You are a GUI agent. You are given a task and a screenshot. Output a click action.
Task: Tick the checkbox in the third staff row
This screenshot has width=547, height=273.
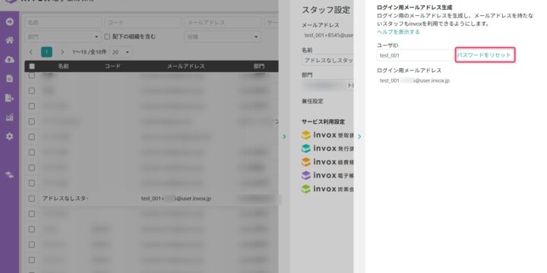coord(32,106)
